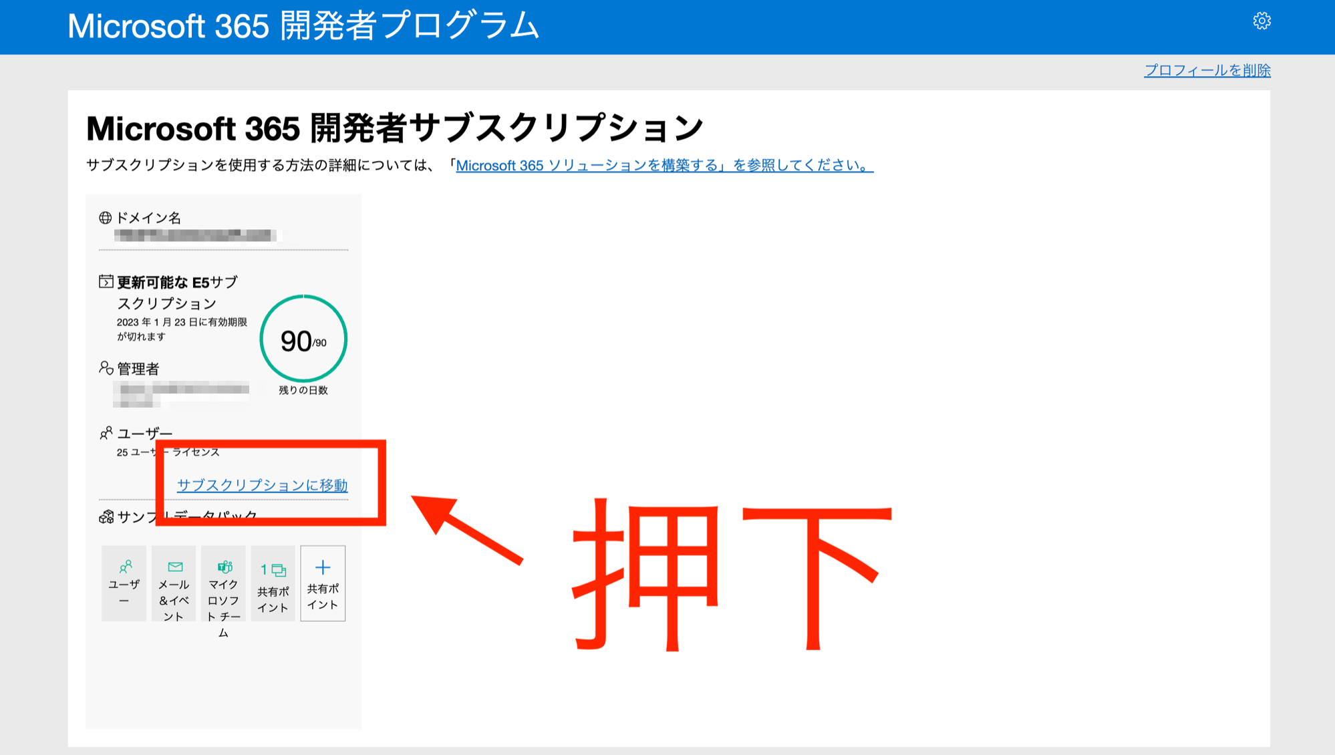
Task: Click プロフィールを削除 link
Action: (x=1207, y=70)
